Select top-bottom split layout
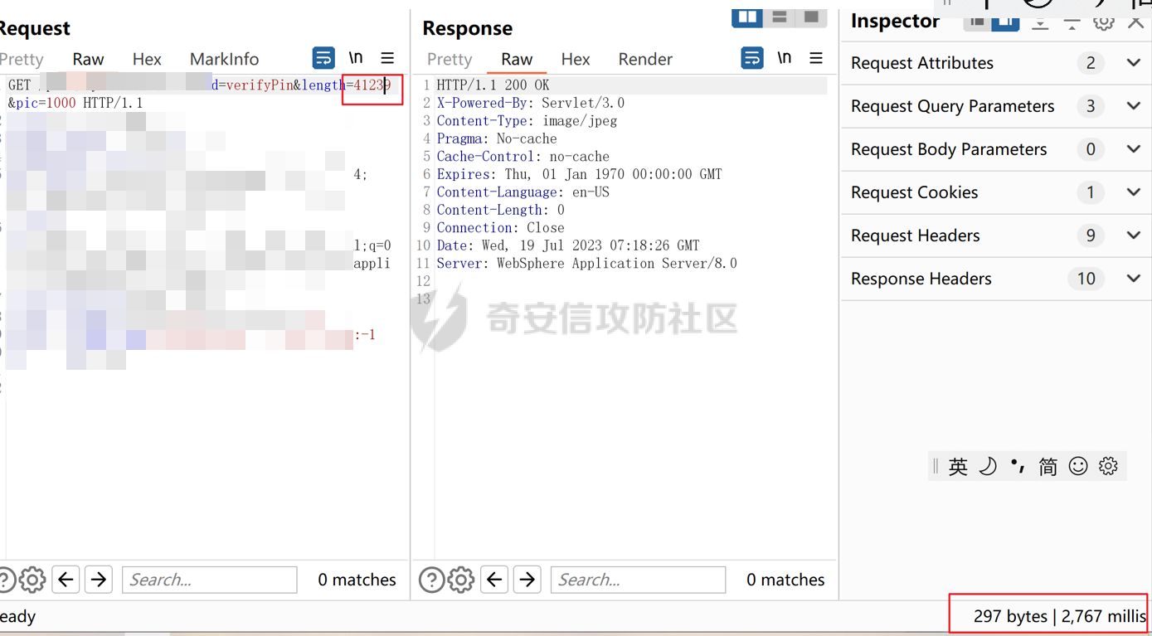 click(x=780, y=17)
